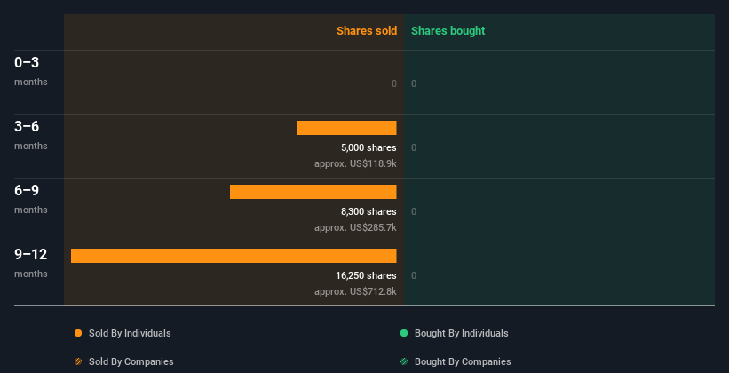The height and width of the screenshot is (373, 729).
Task: Select the 6–9 months orange bar
Action: (x=313, y=192)
